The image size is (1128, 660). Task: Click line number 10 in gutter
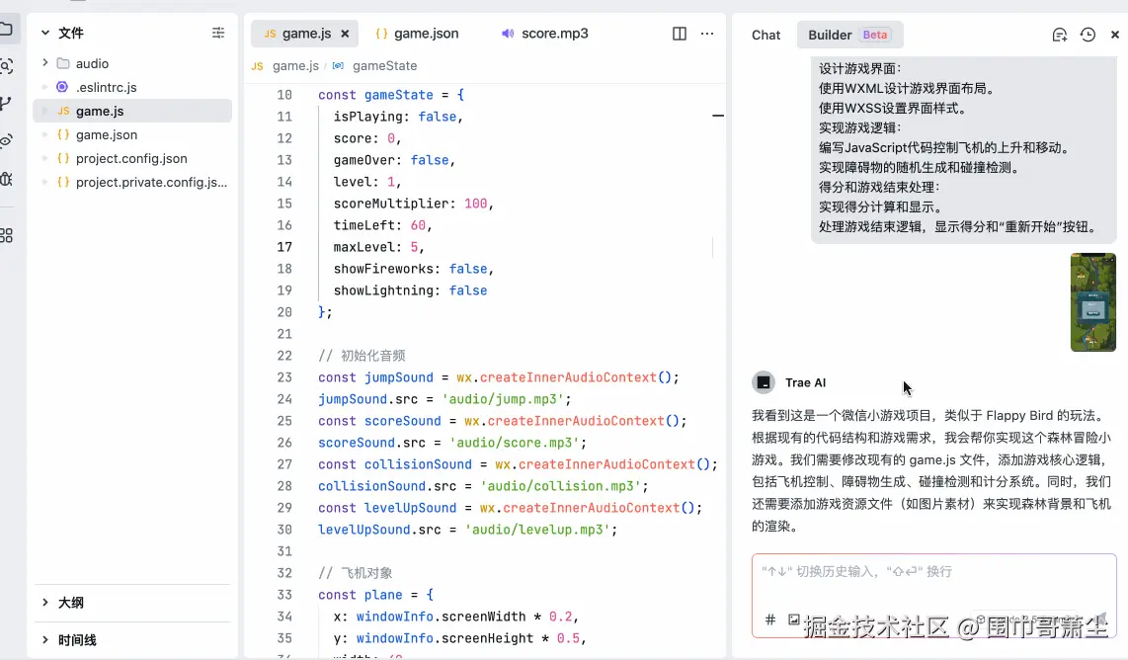[x=284, y=95]
